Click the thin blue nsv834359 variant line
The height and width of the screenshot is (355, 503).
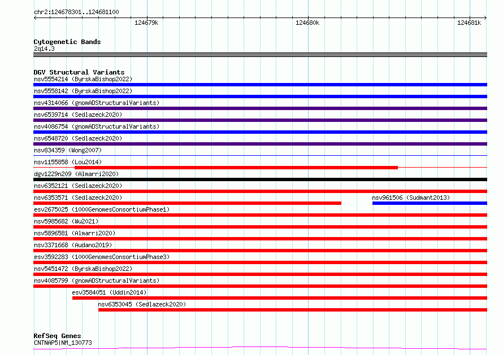(x=260, y=156)
